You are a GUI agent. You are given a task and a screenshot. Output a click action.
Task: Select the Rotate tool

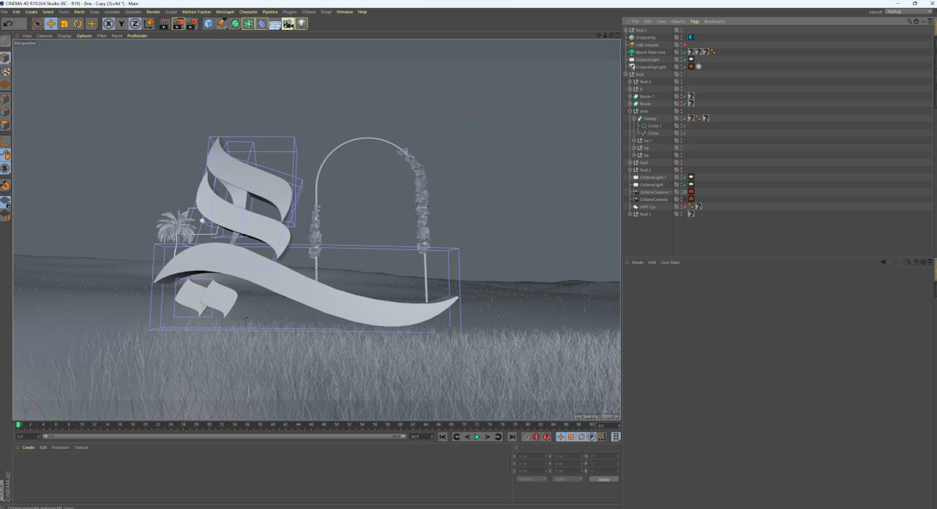78,24
